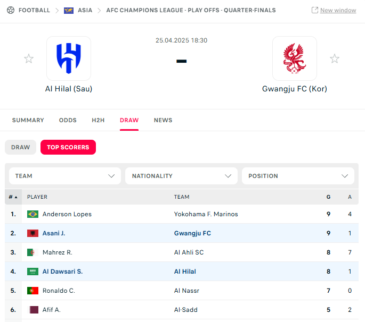Sort table by A assists column

[350, 197]
